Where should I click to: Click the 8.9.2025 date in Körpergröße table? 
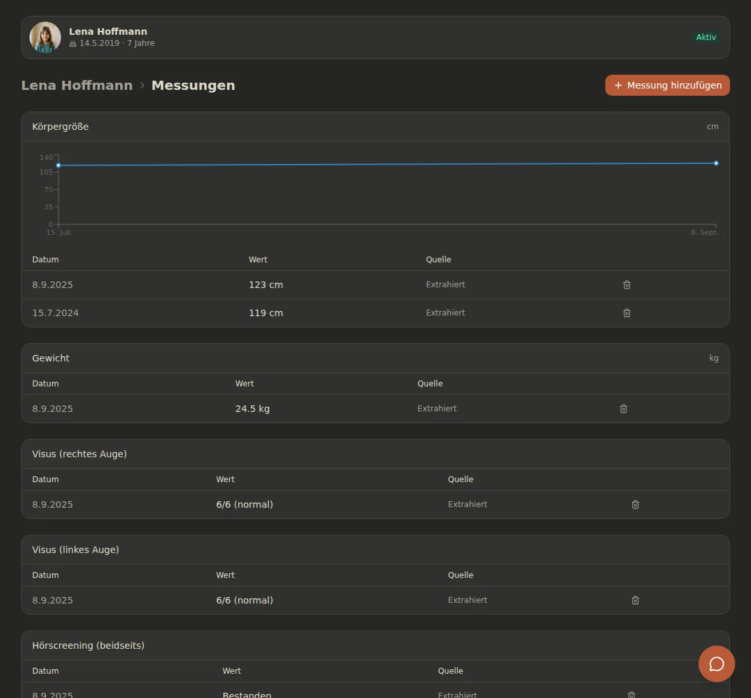coord(53,285)
